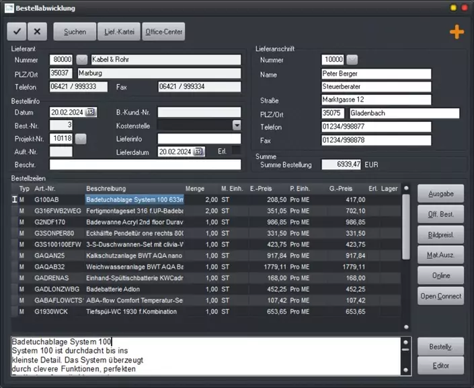Viewport: 474px width, 388px height.
Task: Confirm the order with the checkmark icon
Action: pyautogui.click(x=17, y=32)
